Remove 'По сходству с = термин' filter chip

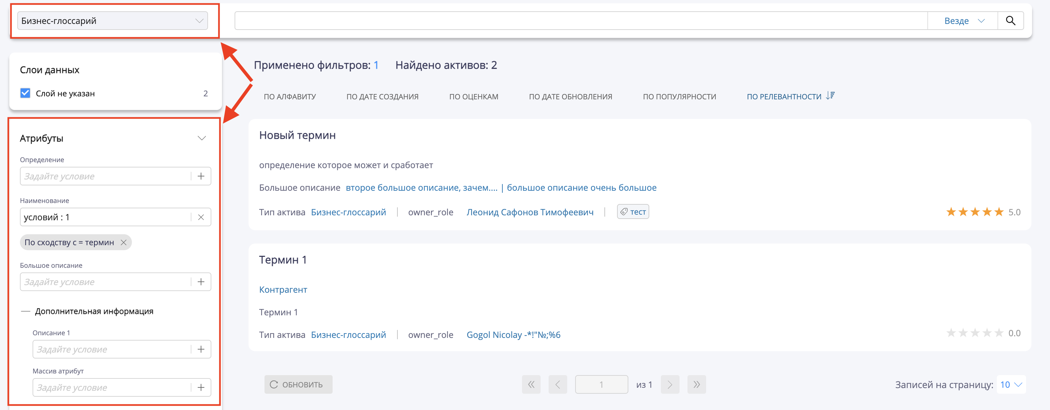[x=124, y=243]
